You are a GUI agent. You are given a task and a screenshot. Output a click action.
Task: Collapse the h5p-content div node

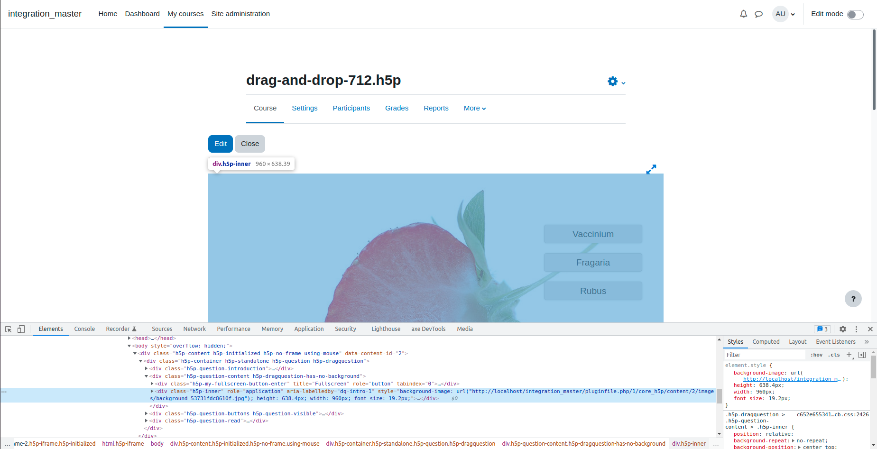[x=135, y=353]
